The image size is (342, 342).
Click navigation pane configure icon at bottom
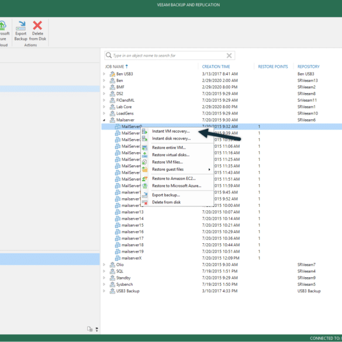coord(89,329)
